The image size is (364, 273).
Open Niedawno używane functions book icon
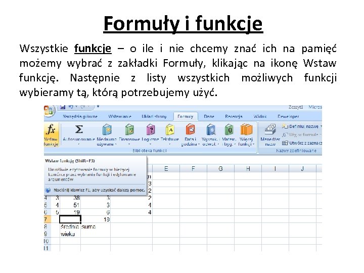107,129
